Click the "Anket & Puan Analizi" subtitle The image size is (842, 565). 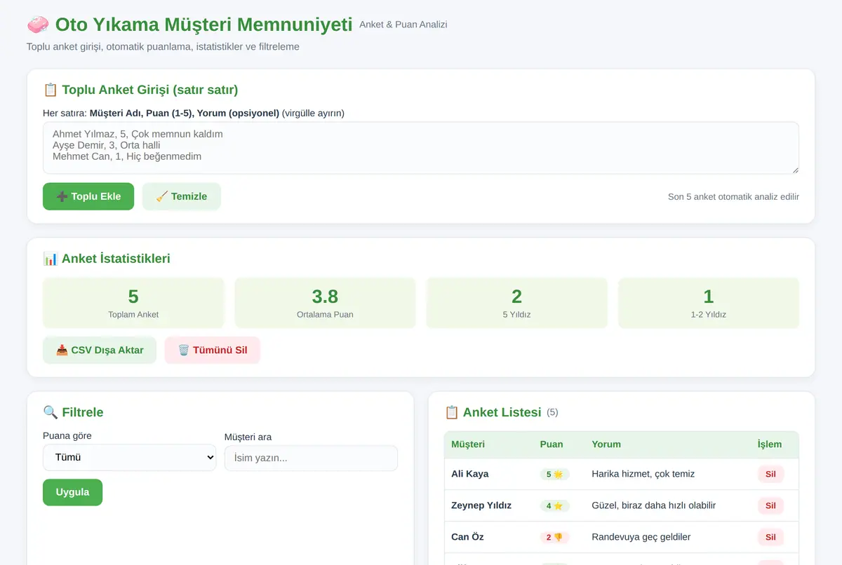pyautogui.click(x=403, y=25)
